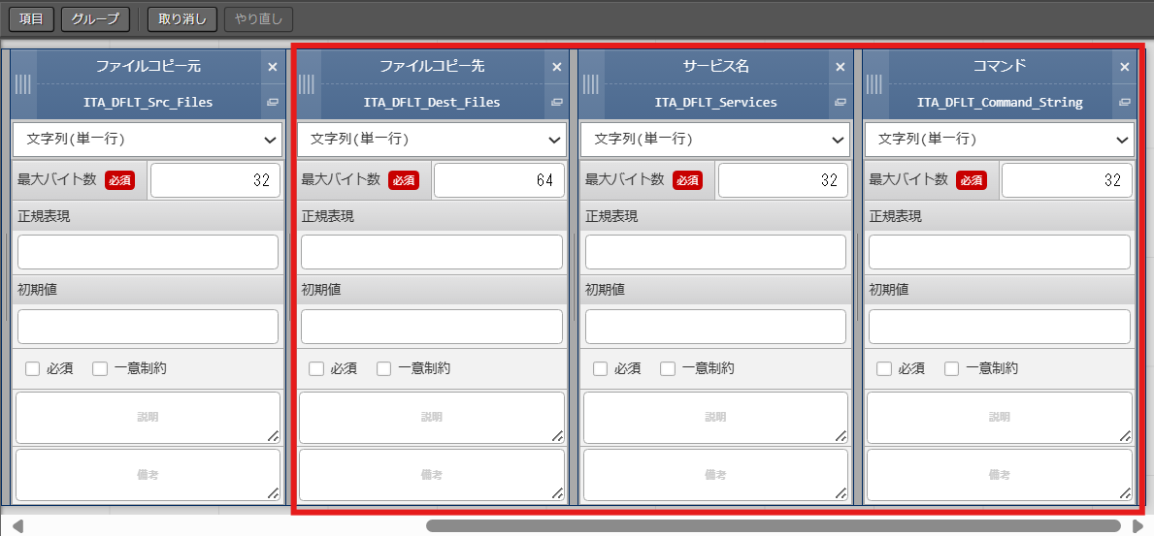The width and height of the screenshot is (1154, 536).
Task: Open the 文字列(単一行) type dropdown for ファイルコピー先
Action: tap(432, 139)
